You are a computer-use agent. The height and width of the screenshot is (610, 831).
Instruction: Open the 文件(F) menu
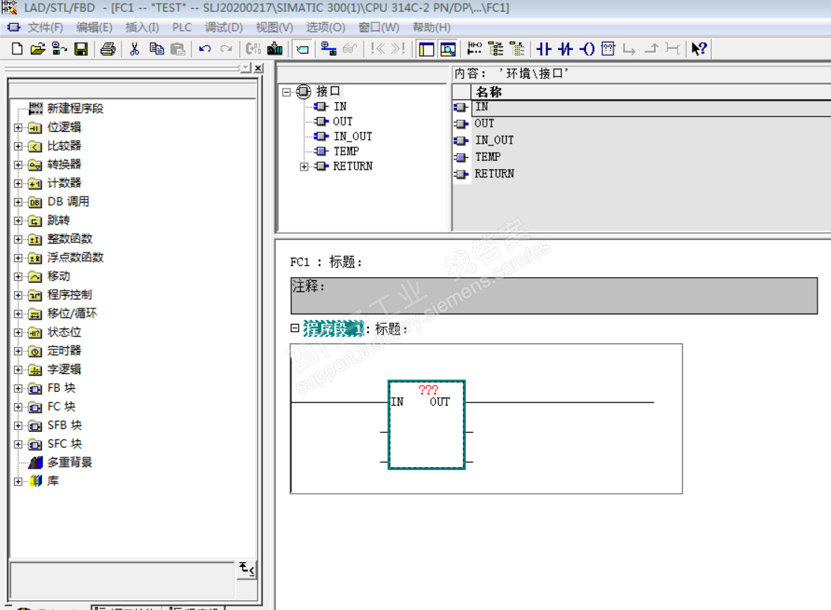[45, 28]
